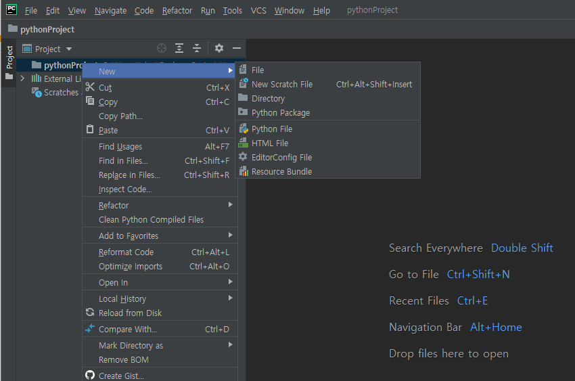Screen dimensions: 575x381
Task: Open the View menu
Action: click(77, 11)
